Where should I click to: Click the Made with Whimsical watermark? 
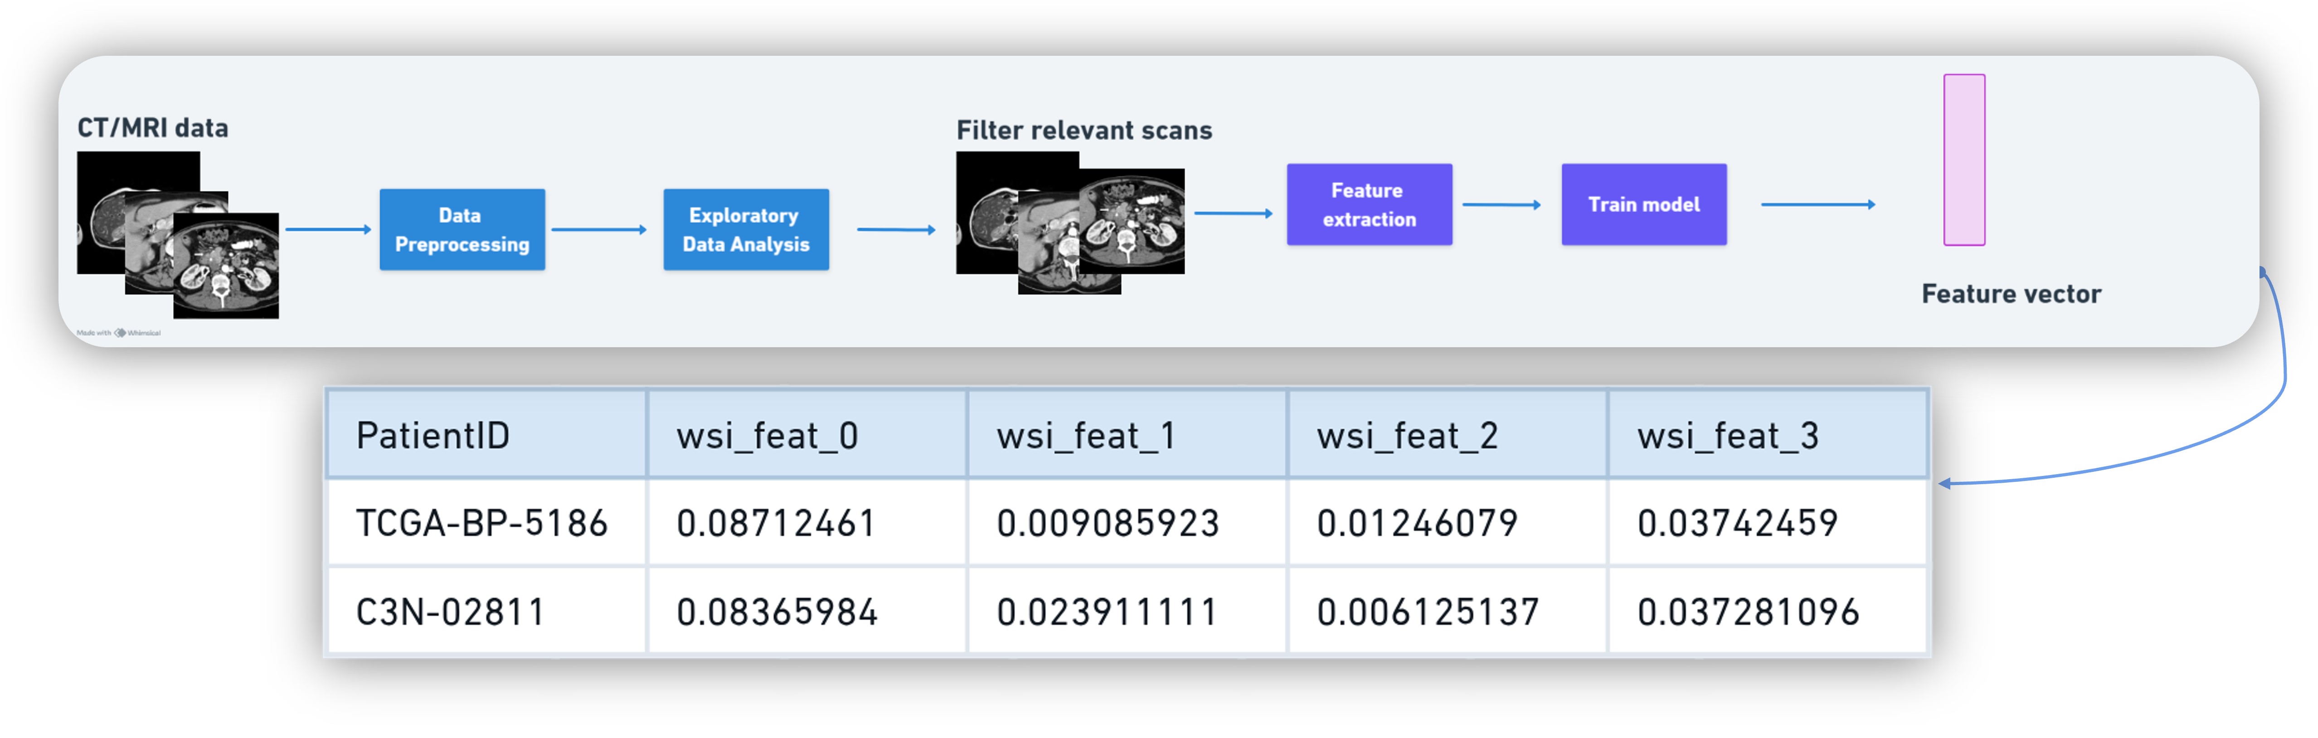coord(119,333)
